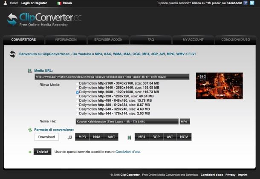Click the MP4 file extension field
260x179 pixels.
coord(185,122)
